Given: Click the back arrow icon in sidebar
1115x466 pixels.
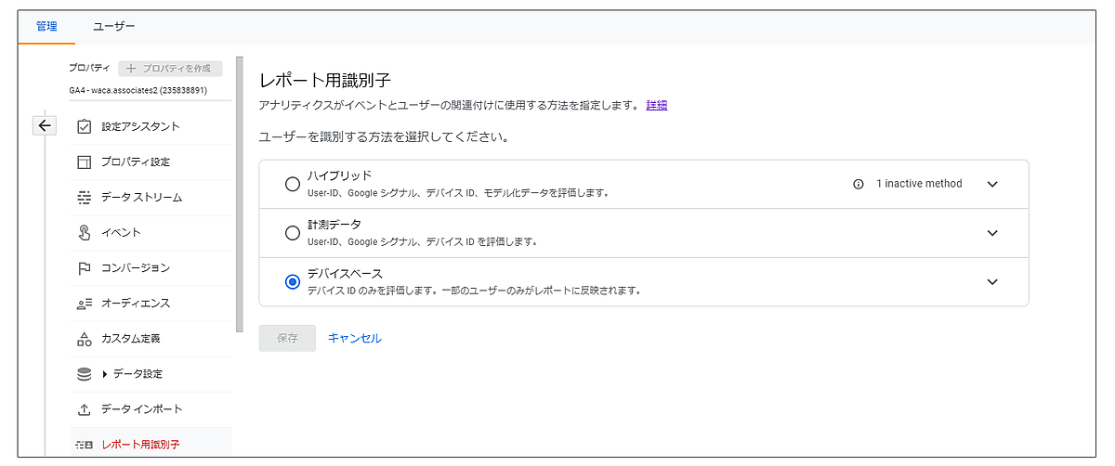Looking at the screenshot, I should pos(45,126).
